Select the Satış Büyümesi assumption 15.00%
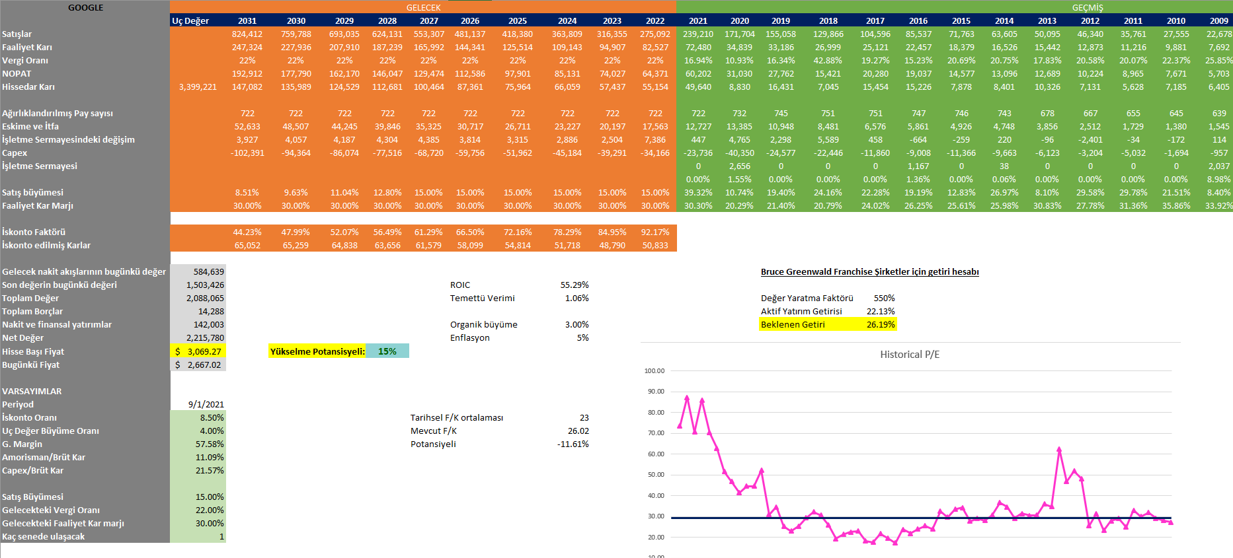Screen dimensions: 1233x558 [198, 497]
